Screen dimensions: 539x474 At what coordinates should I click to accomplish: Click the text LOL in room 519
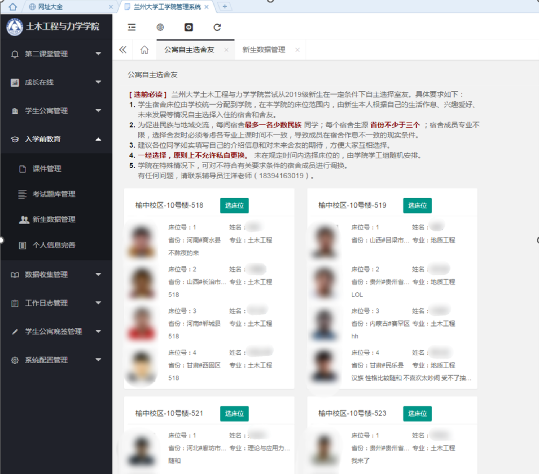click(357, 294)
